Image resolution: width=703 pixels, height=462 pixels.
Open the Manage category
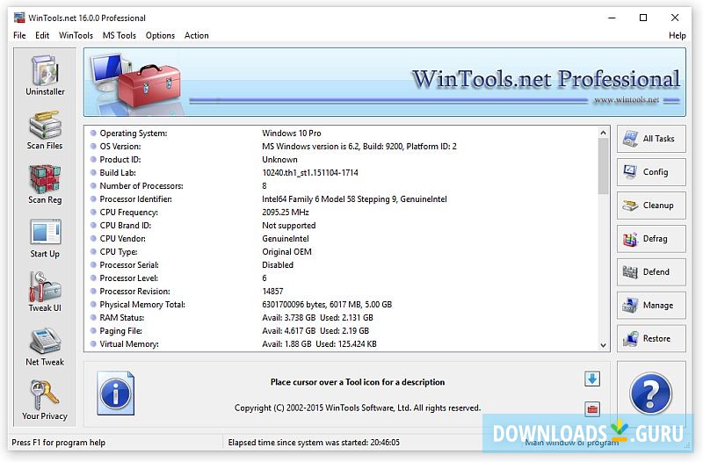[651, 305]
